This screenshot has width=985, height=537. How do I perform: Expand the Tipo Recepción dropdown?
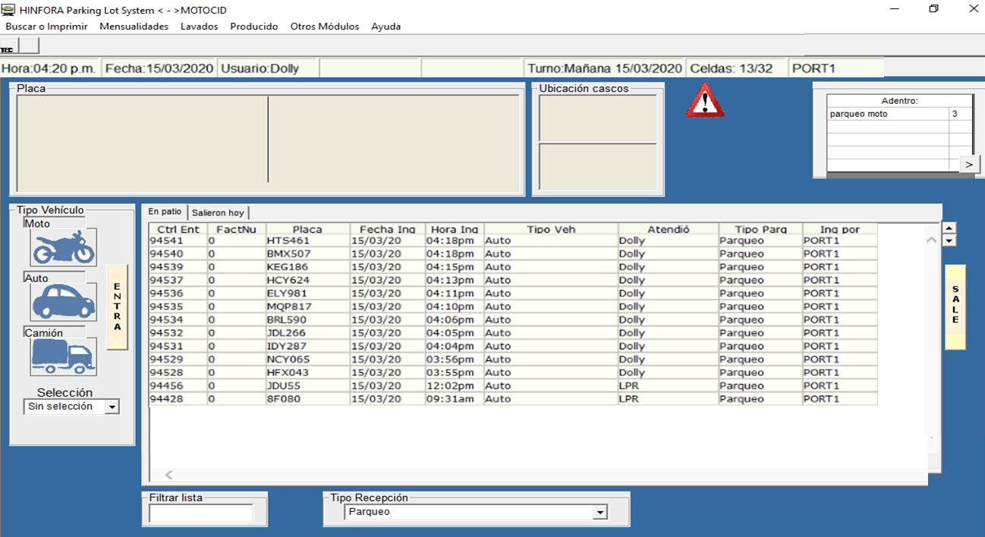[600, 513]
